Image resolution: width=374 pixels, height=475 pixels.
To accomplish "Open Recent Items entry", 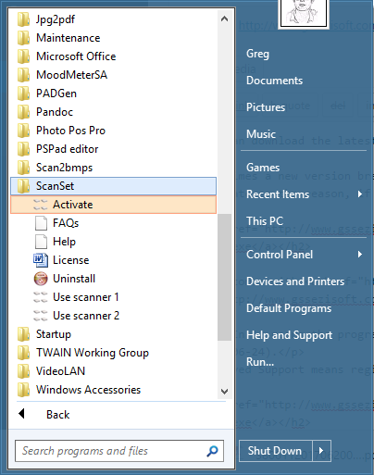I will click(278, 194).
